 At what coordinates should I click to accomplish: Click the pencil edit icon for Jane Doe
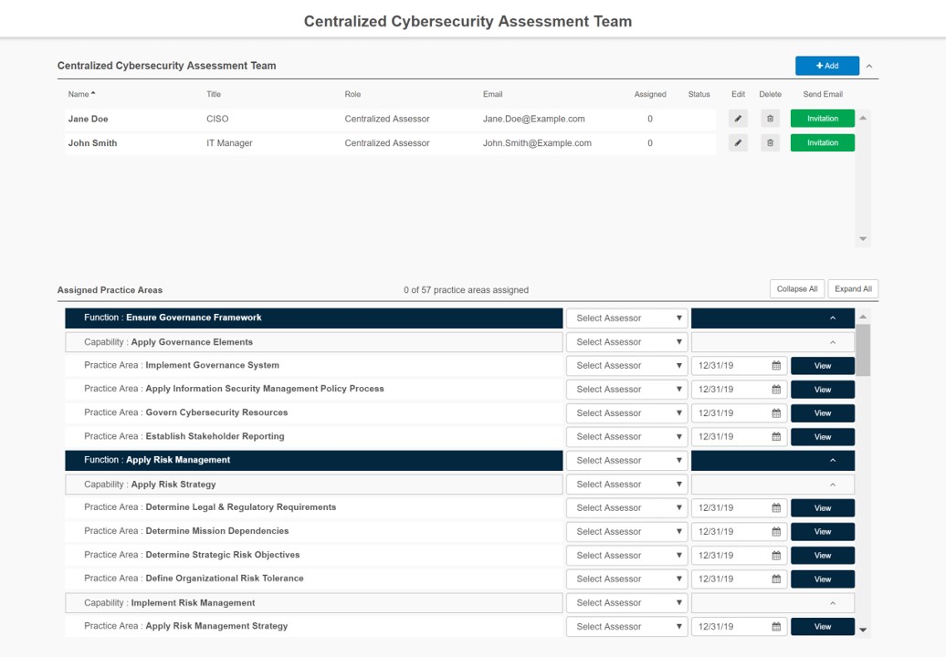coord(738,119)
